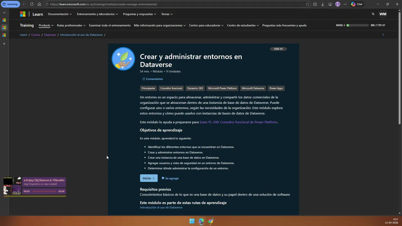This screenshot has height=226, width=402.
Task: Expand Preguntas y respuestas menu
Action: [x=139, y=14]
